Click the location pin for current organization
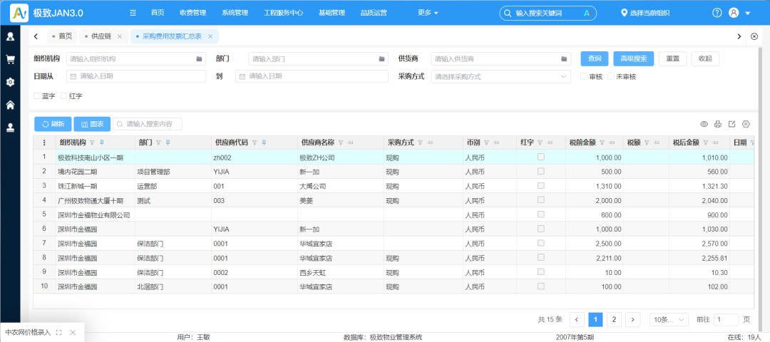Image resolution: width=770 pixels, height=342 pixels. point(624,13)
